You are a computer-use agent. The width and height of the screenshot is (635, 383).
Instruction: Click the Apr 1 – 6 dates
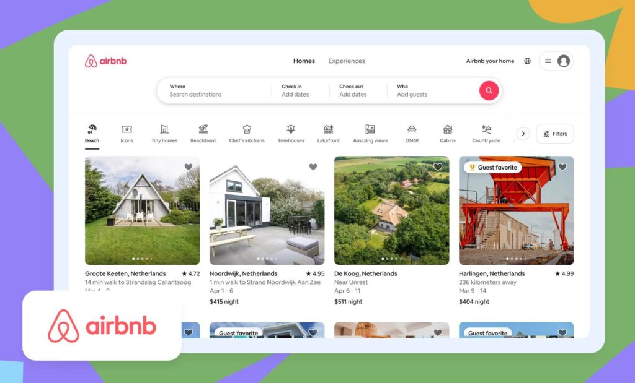point(221,290)
